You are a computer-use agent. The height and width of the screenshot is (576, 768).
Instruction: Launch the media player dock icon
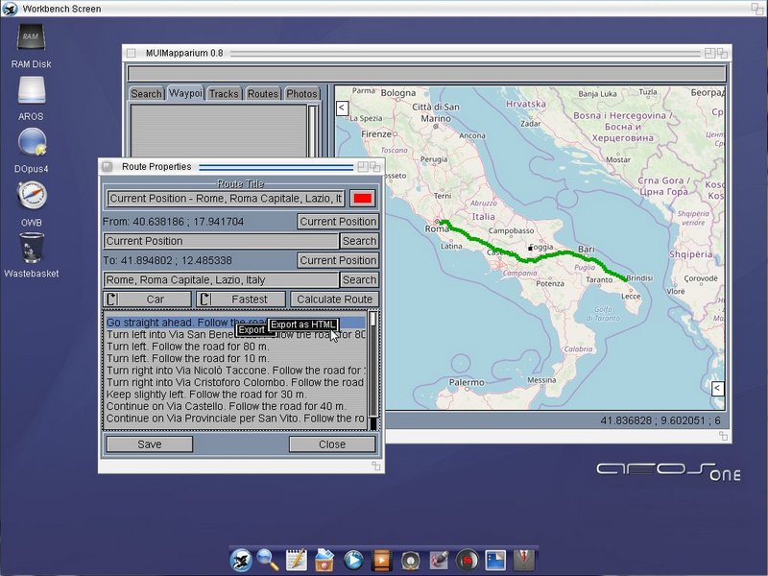point(353,559)
